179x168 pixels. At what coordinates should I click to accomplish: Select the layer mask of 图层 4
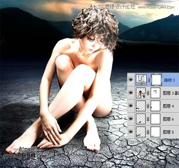point(156,106)
